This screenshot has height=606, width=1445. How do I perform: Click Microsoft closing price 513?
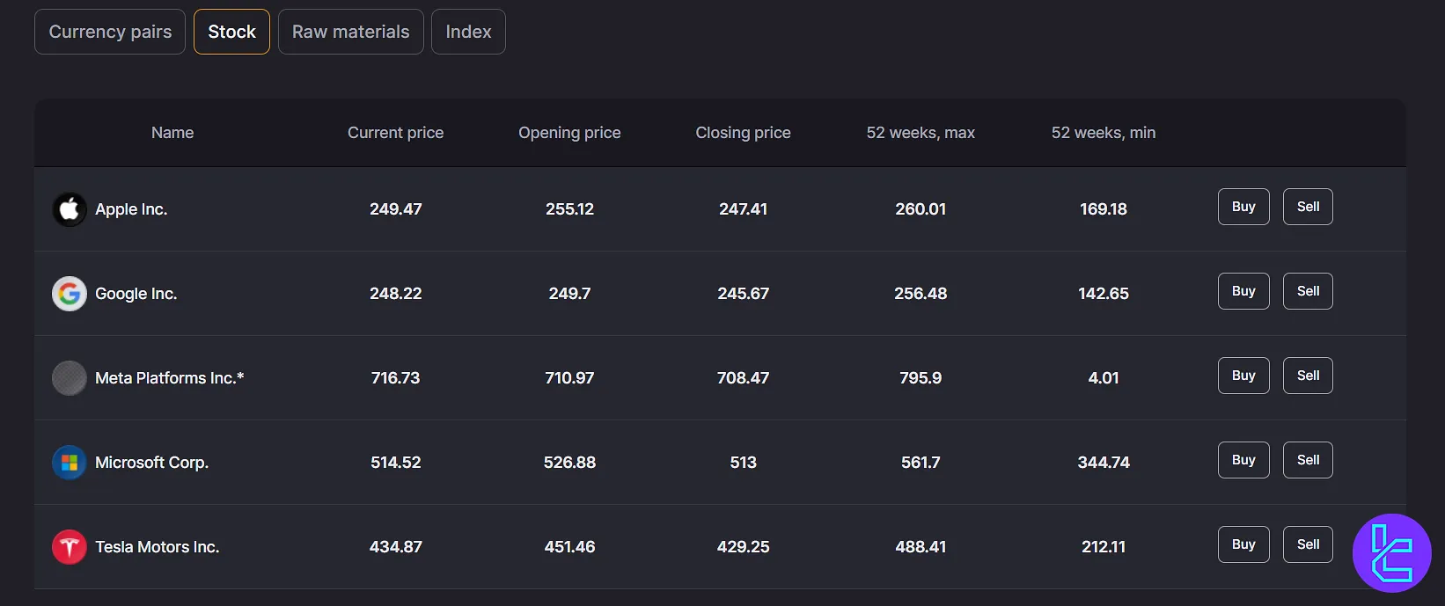[x=743, y=463]
